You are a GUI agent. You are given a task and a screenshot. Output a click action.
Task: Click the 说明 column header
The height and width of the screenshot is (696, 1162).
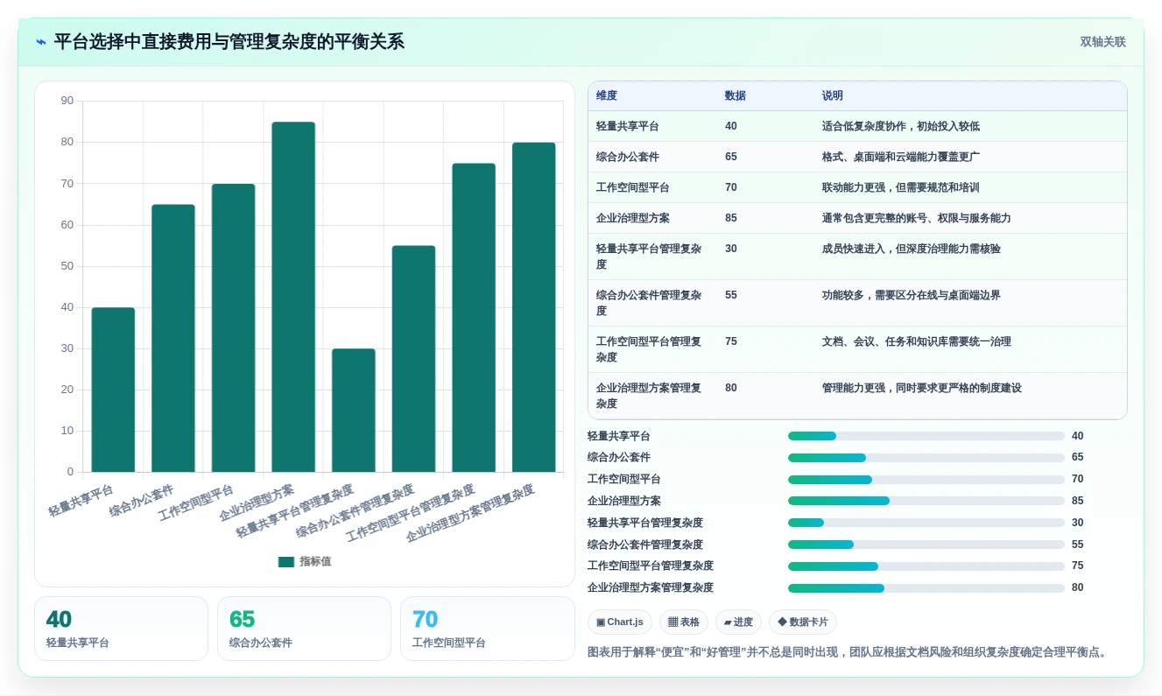(x=833, y=96)
